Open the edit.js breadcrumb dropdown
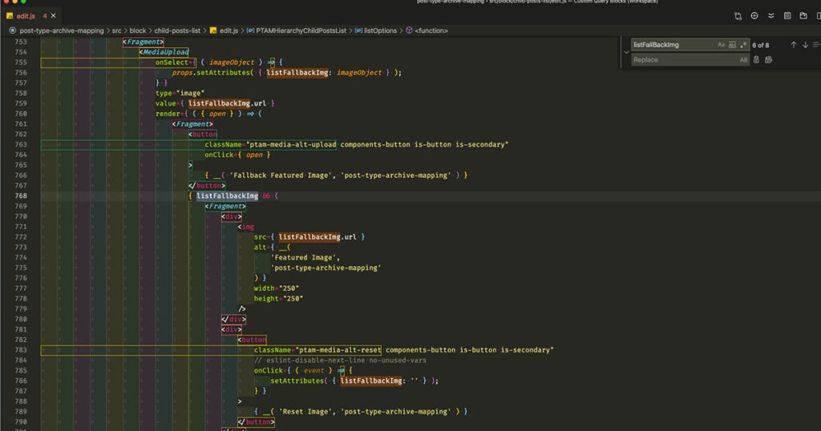This screenshot has height=431, width=821. [229, 31]
